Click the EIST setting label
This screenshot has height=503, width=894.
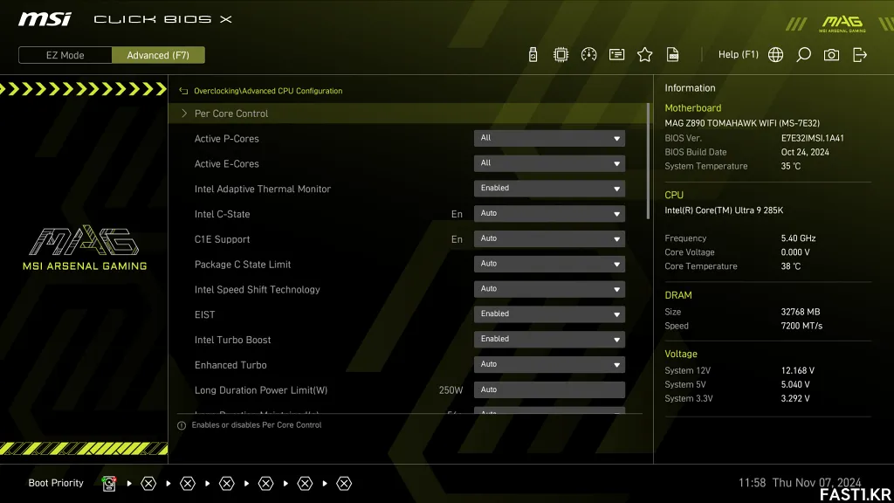[204, 314]
